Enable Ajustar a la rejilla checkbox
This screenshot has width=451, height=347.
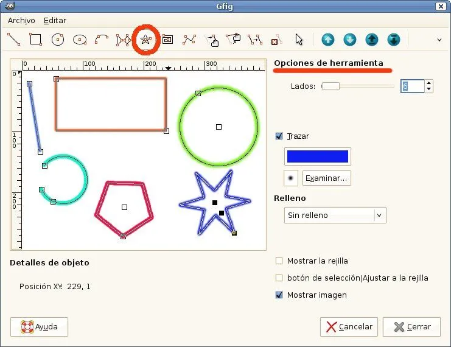click(279, 278)
